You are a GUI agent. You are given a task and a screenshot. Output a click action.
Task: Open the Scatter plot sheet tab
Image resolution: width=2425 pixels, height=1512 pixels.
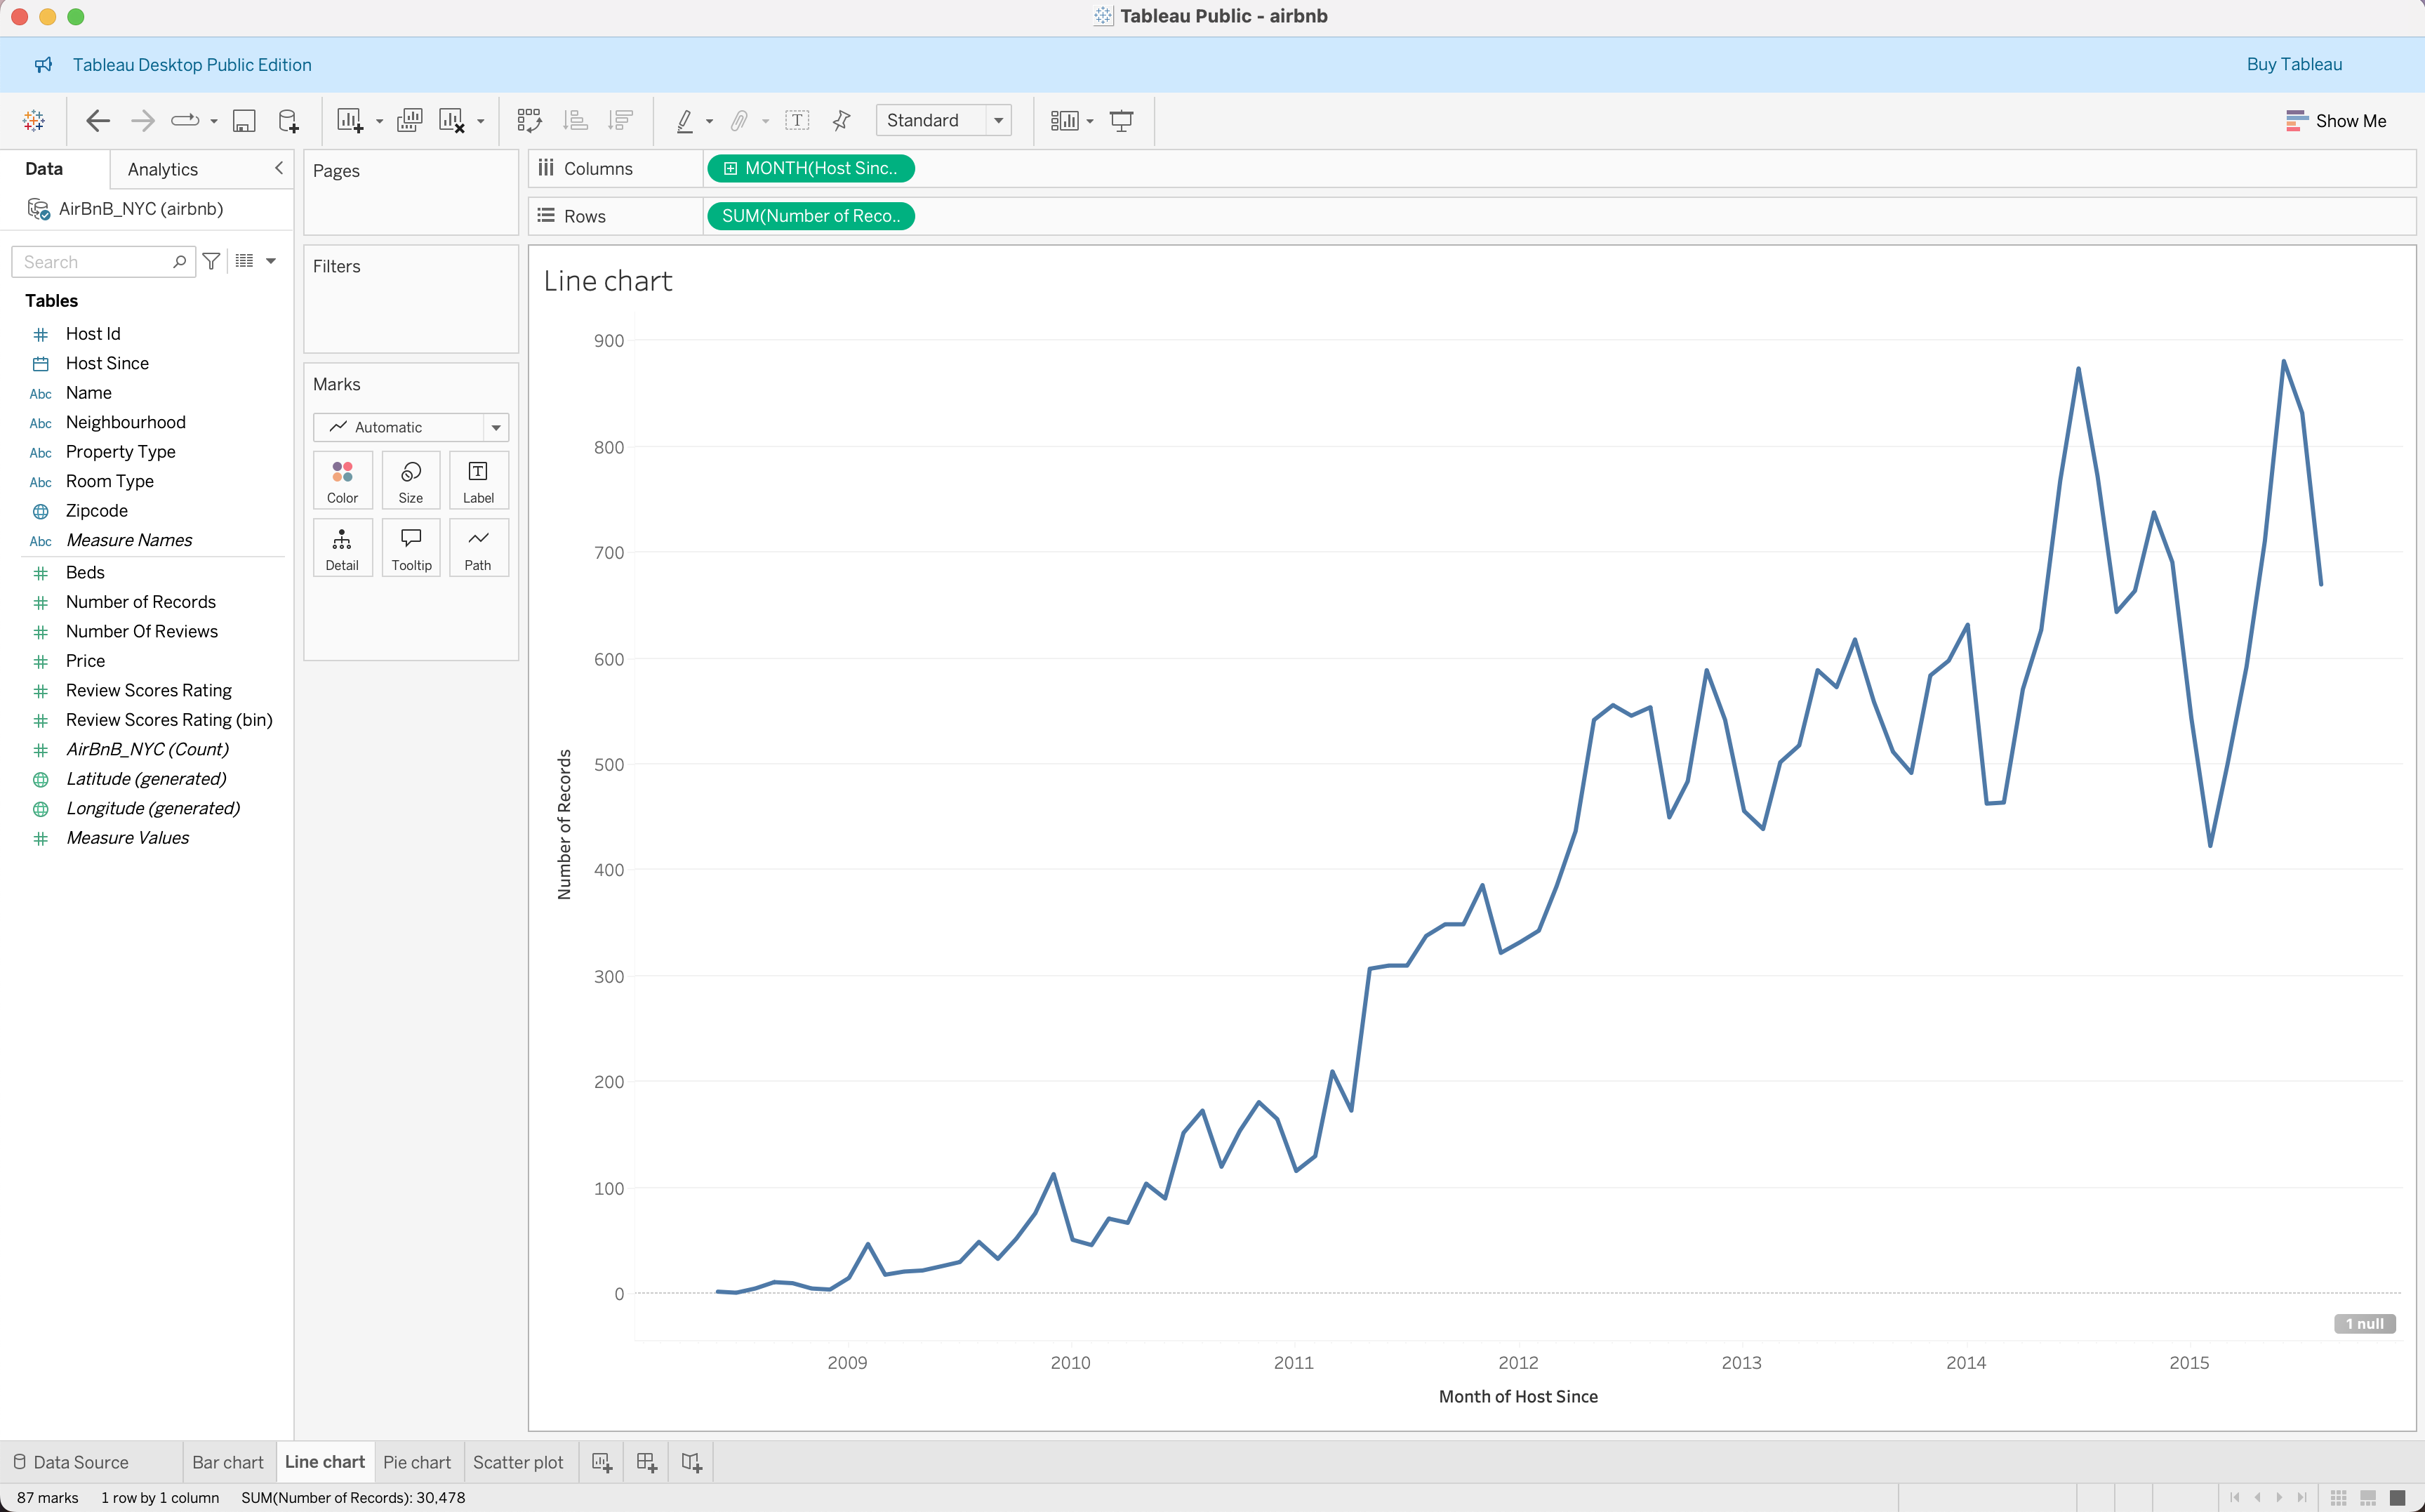click(518, 1462)
